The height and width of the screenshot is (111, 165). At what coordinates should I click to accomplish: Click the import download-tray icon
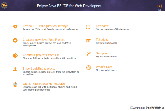click(15, 69)
